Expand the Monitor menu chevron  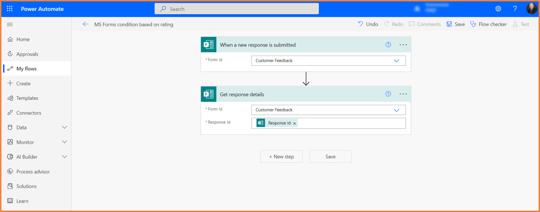pos(65,142)
